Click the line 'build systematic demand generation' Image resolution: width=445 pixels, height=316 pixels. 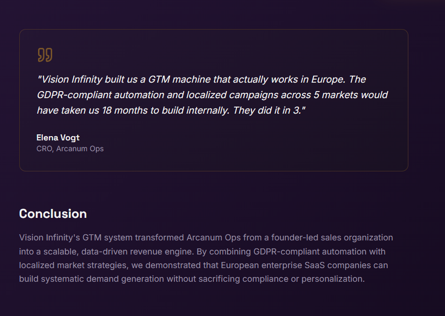click(x=192, y=279)
